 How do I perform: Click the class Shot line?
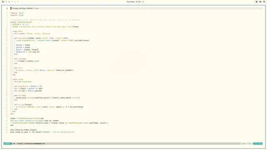tap(17, 31)
